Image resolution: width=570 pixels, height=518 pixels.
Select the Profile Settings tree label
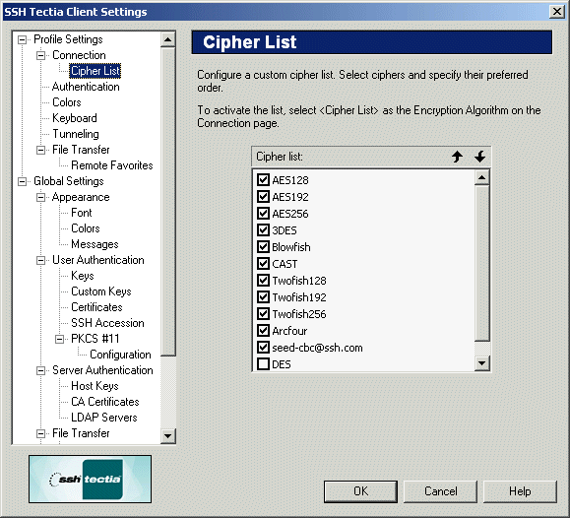(68, 39)
